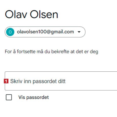Click the word Olav in the title
The width and height of the screenshot is (117, 117).
tap(16, 14)
